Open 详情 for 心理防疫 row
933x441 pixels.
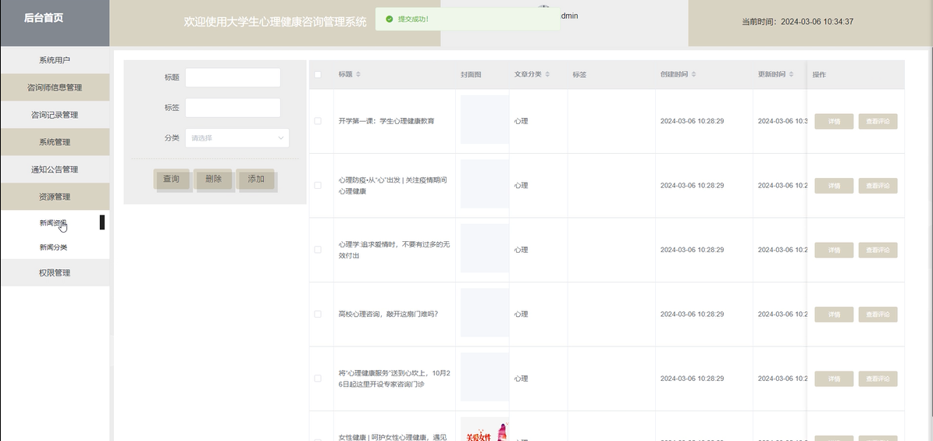pyautogui.click(x=834, y=186)
